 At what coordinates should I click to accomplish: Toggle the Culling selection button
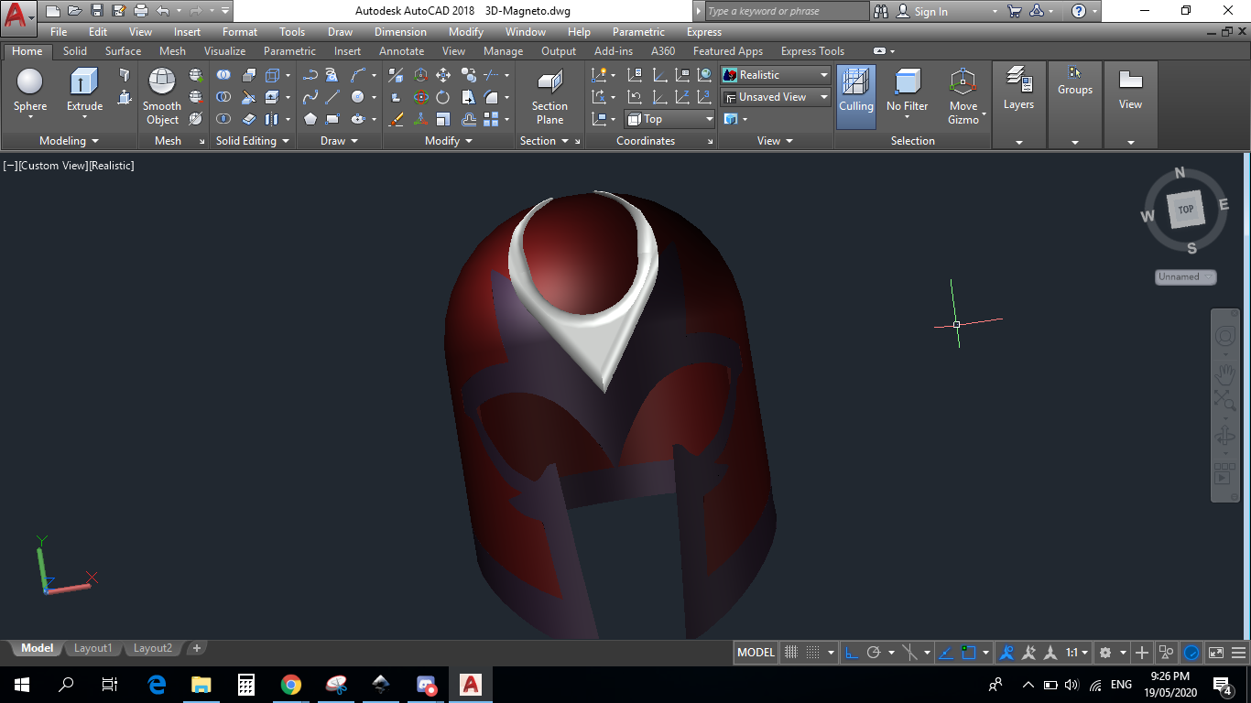(856, 96)
